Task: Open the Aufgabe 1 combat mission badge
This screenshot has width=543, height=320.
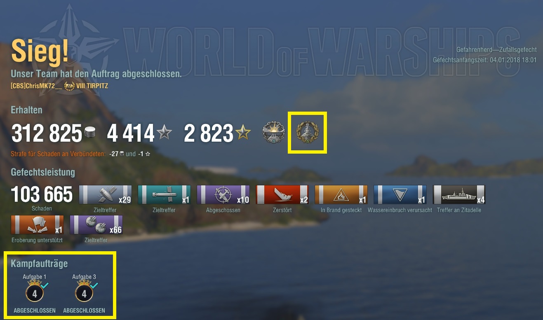Action: [35, 292]
